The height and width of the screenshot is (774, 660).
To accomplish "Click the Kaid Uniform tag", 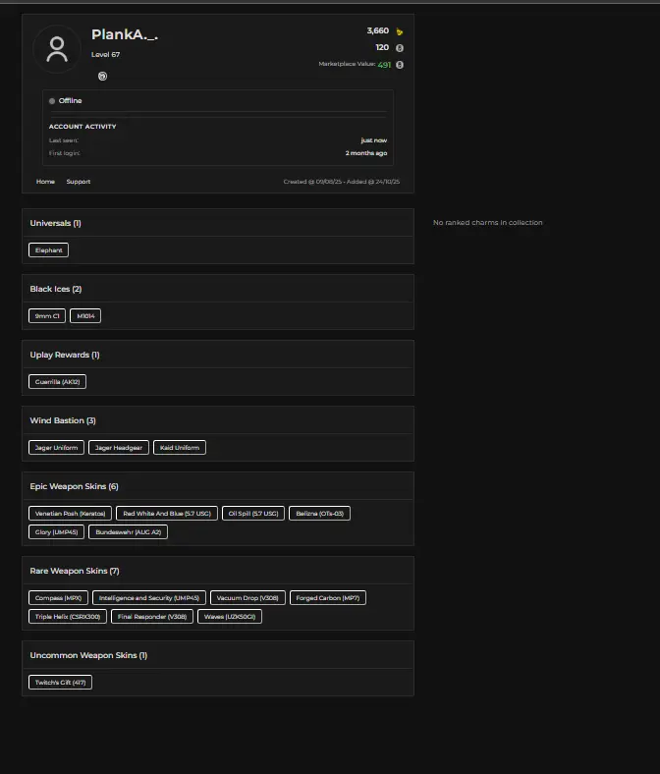I will pos(180,448).
